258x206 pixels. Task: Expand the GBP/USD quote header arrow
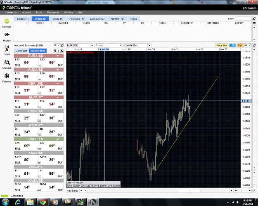[x=58, y=84]
